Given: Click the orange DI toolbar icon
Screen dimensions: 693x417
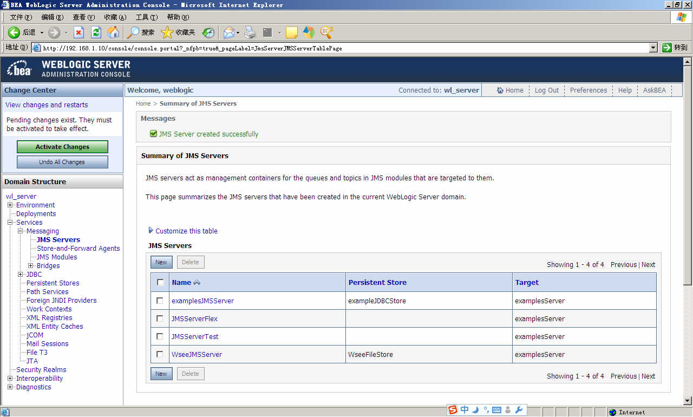Looking at the screenshot, I should 326,32.
